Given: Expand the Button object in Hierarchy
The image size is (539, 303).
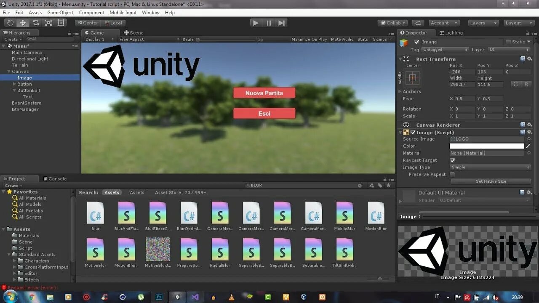Looking at the screenshot, I should point(14,84).
